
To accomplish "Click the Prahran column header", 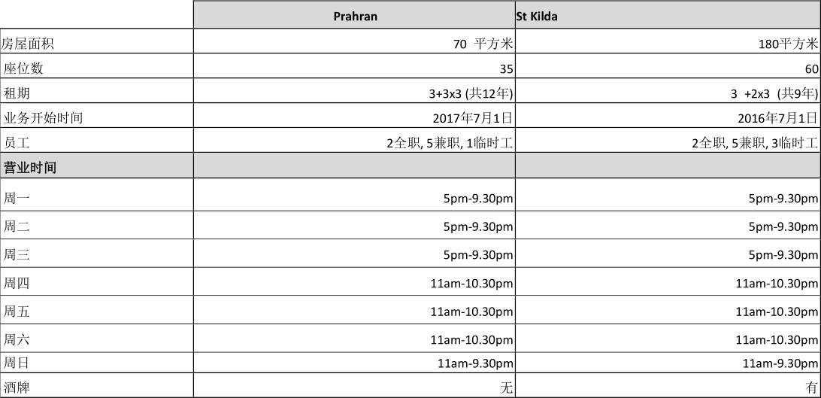I will [x=355, y=16].
